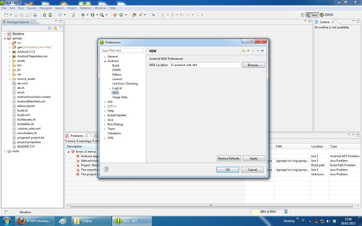Screen dimensions: 362x226
Task: Select Usage Stats in preferences tree
Action: (120, 97)
